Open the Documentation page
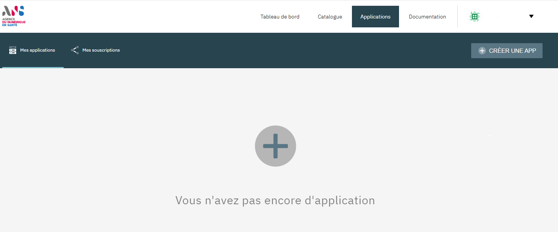This screenshot has height=232, width=558. pos(427,17)
